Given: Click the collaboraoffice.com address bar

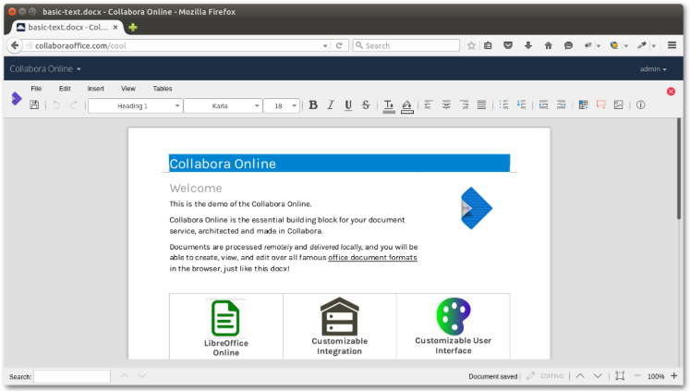Looking at the screenshot, I should (176, 46).
